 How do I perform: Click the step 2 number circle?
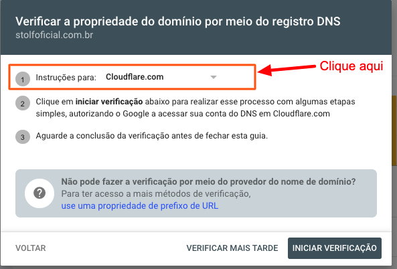click(x=23, y=103)
